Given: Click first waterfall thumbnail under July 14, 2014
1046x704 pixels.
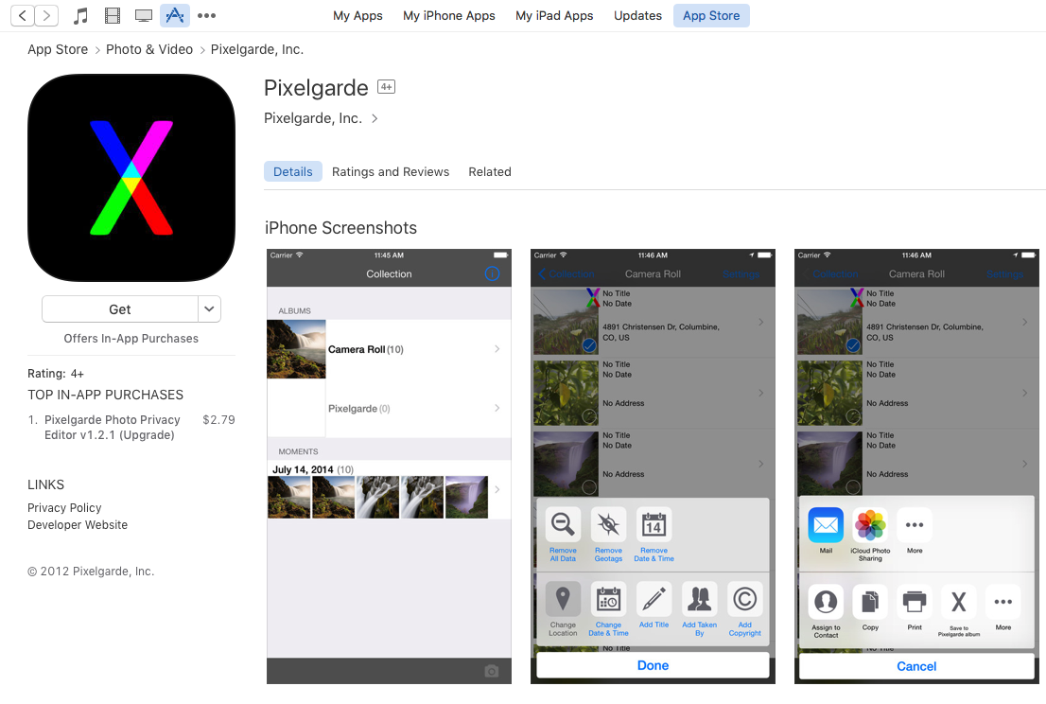Looking at the screenshot, I should pos(288,497).
